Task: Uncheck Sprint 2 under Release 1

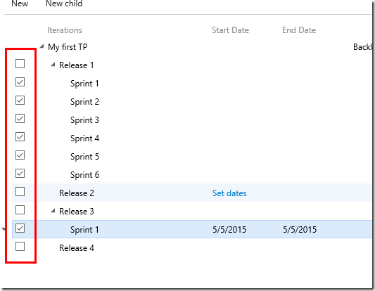Action: [20, 101]
